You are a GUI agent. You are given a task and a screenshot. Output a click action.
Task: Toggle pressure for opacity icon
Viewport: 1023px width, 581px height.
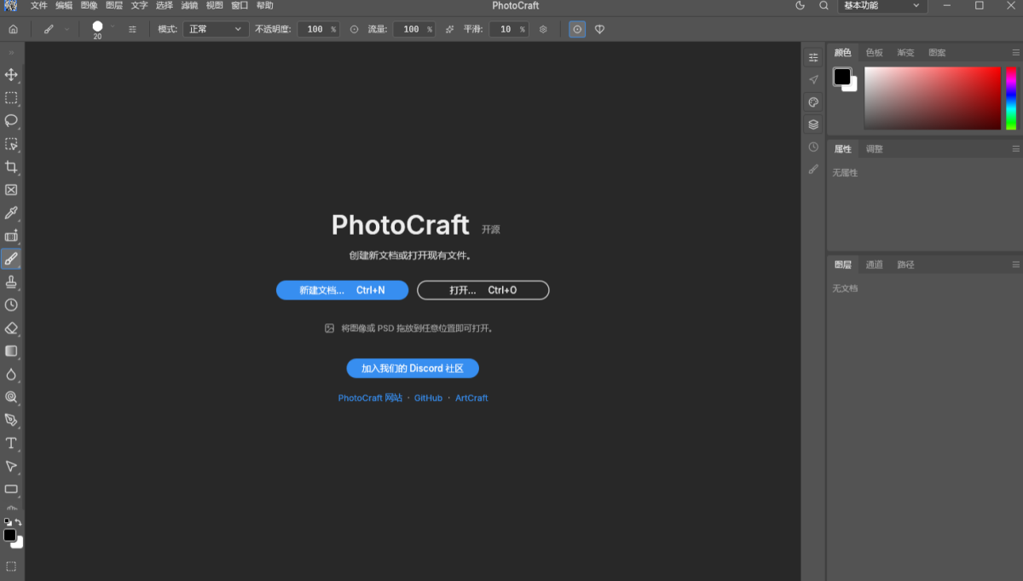coord(355,29)
